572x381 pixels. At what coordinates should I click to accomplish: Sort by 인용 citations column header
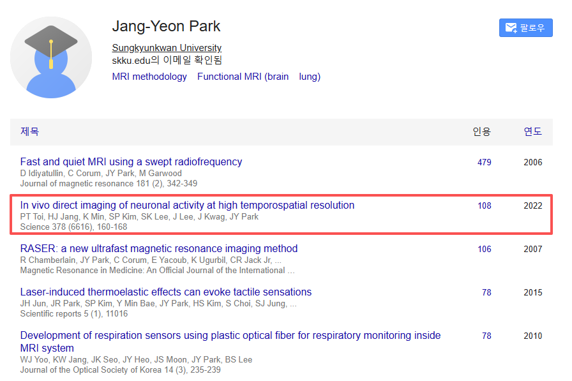(481, 131)
